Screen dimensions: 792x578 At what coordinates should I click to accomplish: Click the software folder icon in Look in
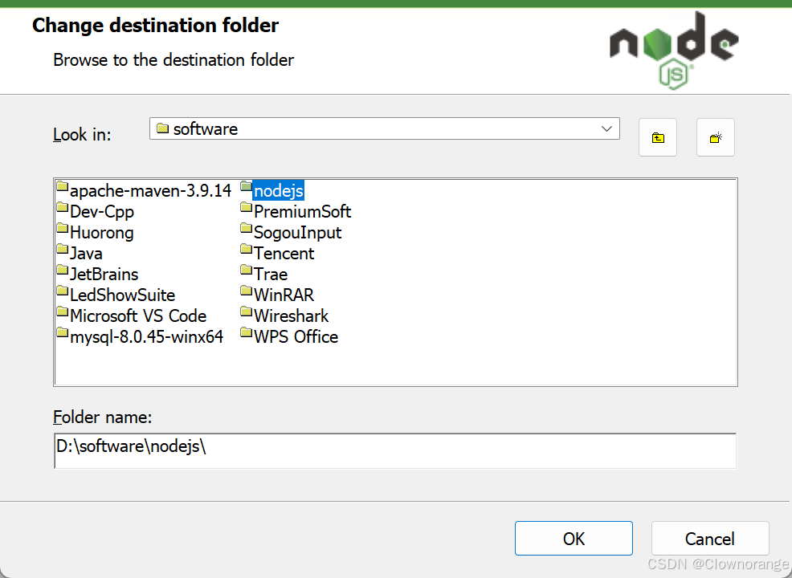pyautogui.click(x=162, y=128)
